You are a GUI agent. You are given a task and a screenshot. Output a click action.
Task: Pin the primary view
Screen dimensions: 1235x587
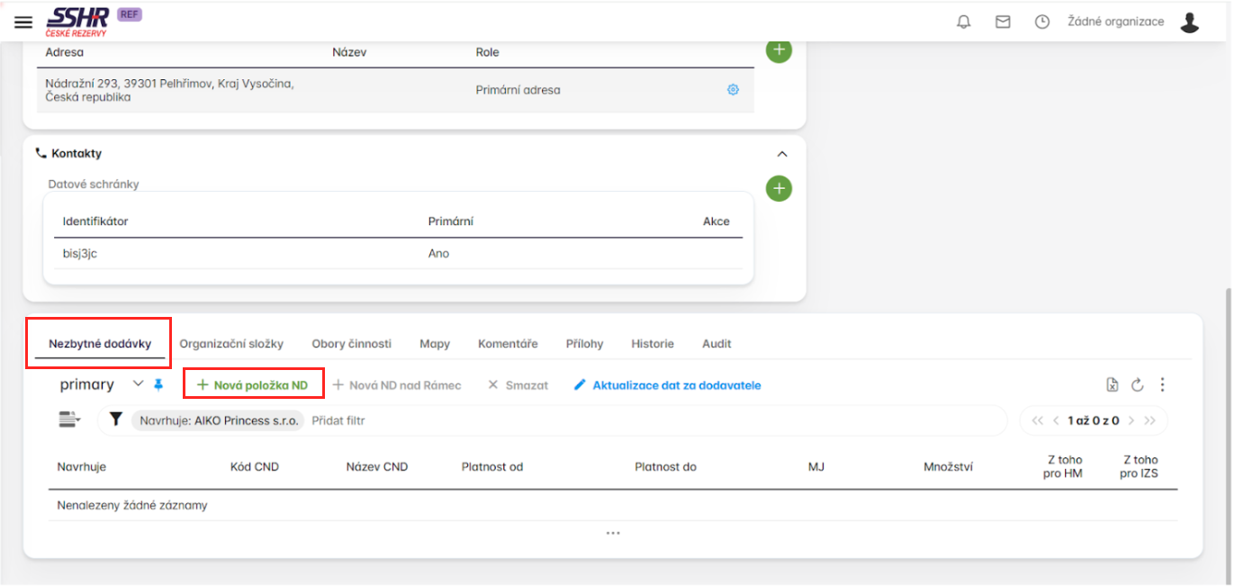[x=159, y=384]
